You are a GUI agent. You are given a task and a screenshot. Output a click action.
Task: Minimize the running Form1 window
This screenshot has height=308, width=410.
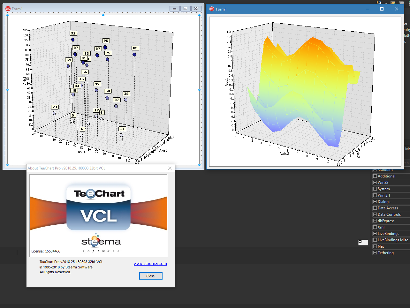(x=368, y=9)
